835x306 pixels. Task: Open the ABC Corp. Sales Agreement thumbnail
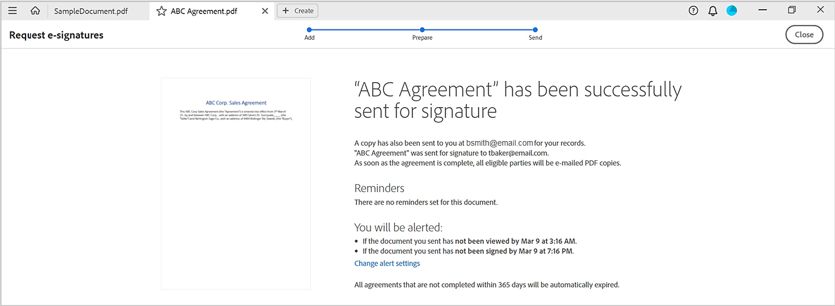236,184
